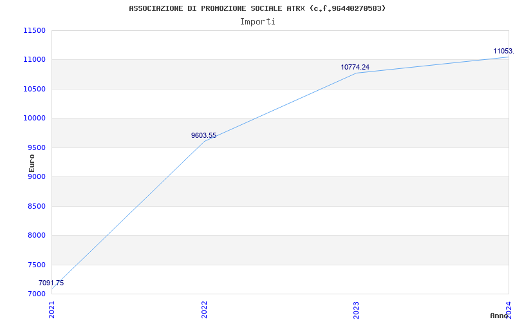Click the x-axis year 2023
The width and height of the screenshot is (515, 322).
point(357,310)
